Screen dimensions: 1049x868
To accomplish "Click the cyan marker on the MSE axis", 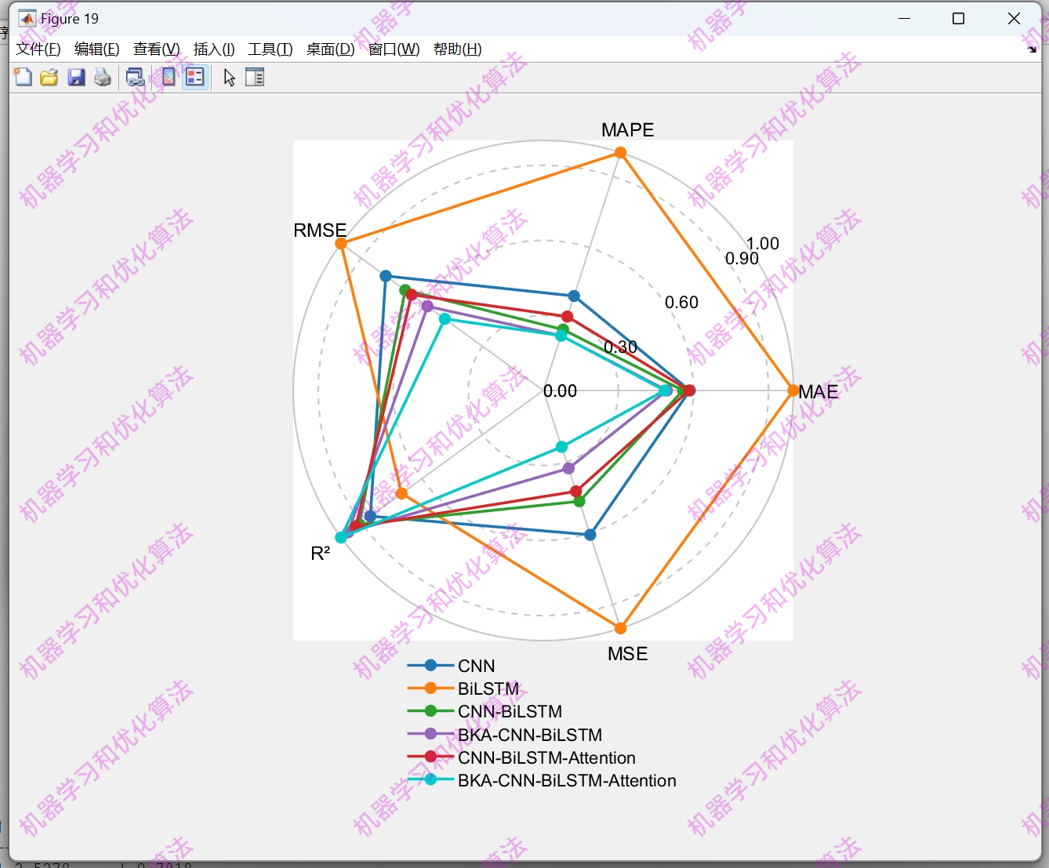I will tap(561, 447).
